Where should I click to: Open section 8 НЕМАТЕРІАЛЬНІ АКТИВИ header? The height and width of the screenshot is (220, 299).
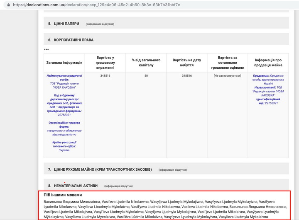click(x=76, y=186)
